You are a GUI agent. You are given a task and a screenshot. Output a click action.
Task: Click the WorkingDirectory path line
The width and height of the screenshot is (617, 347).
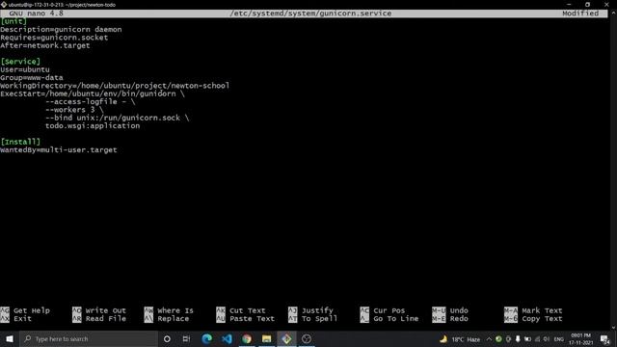(115, 86)
